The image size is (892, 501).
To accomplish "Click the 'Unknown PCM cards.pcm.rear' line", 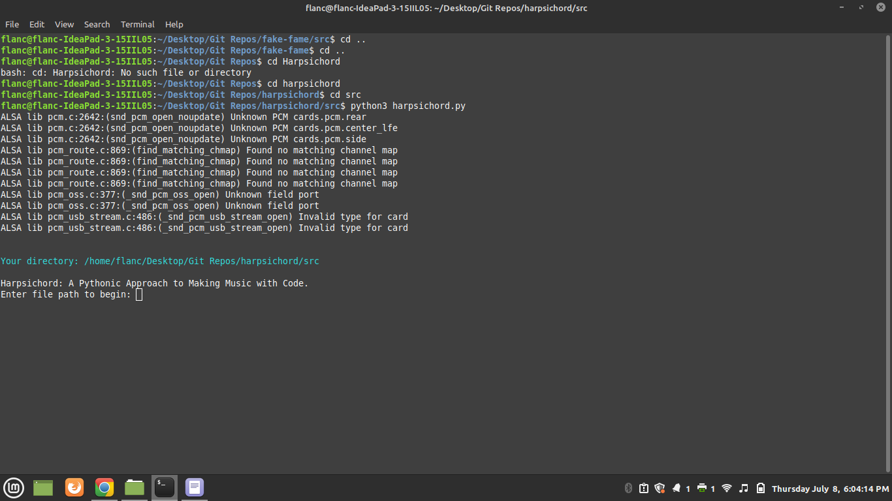I will click(183, 117).
